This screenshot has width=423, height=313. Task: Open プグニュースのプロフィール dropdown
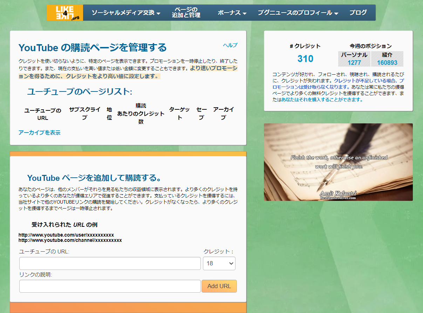(298, 13)
